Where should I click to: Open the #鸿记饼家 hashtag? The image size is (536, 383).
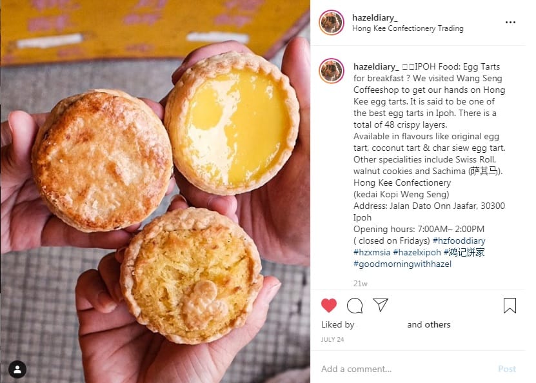point(464,253)
